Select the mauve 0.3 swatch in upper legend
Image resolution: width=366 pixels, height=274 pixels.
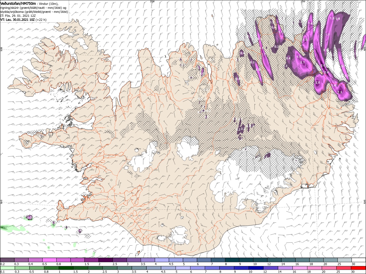pyautogui.click(x=21, y=260)
